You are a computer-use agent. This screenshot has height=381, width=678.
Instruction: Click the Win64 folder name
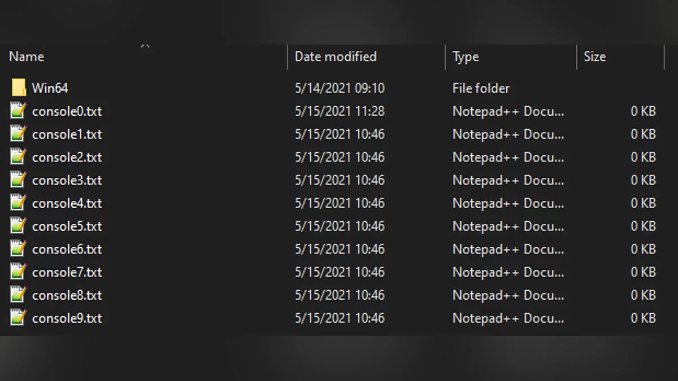[50, 88]
